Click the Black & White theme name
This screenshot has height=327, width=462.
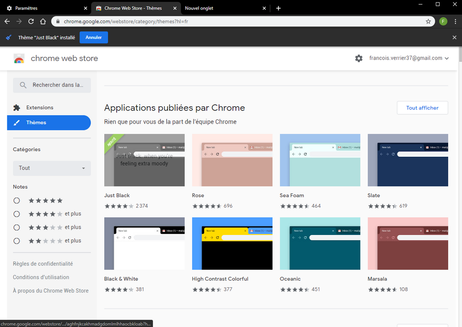coord(121,279)
